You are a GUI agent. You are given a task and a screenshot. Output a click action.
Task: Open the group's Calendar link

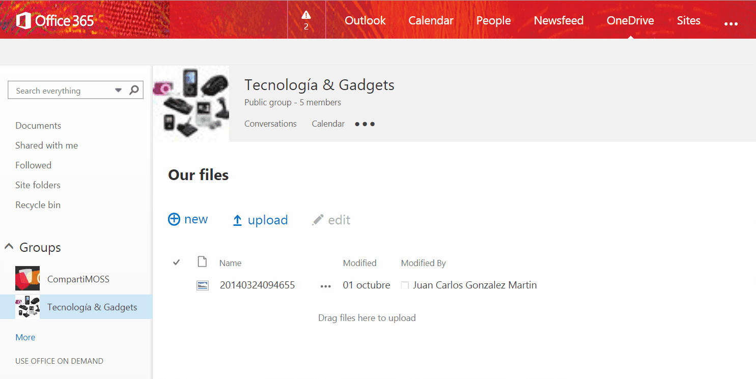(328, 124)
